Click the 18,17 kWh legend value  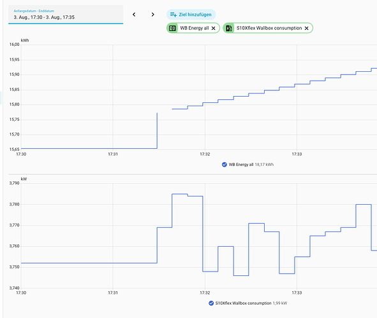[264, 165]
